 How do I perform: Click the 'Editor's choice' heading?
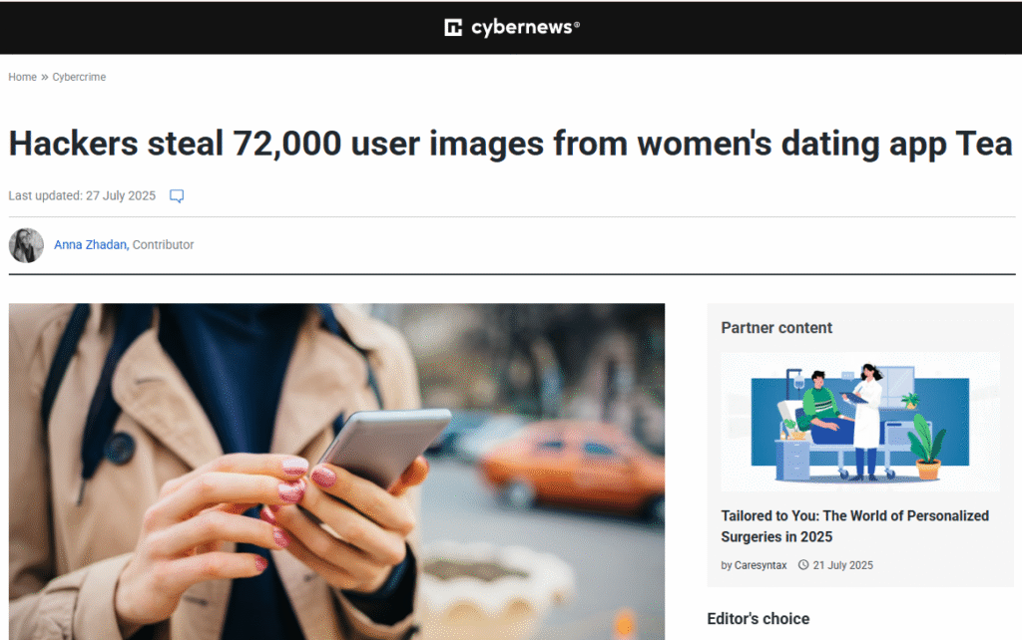tap(759, 618)
